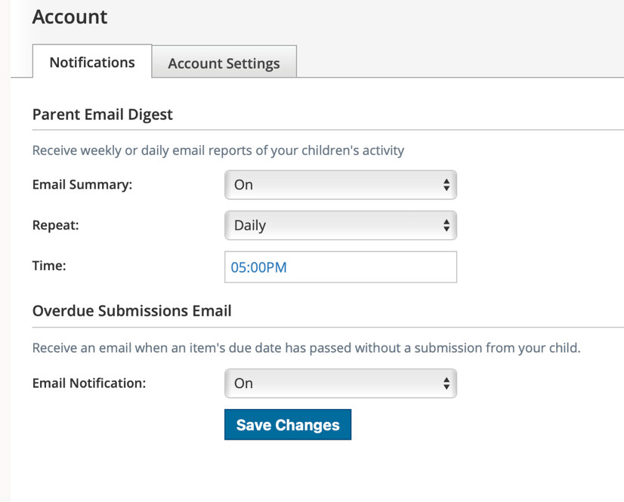
Task: Switch to the Account Settings tab
Action: [x=224, y=62]
